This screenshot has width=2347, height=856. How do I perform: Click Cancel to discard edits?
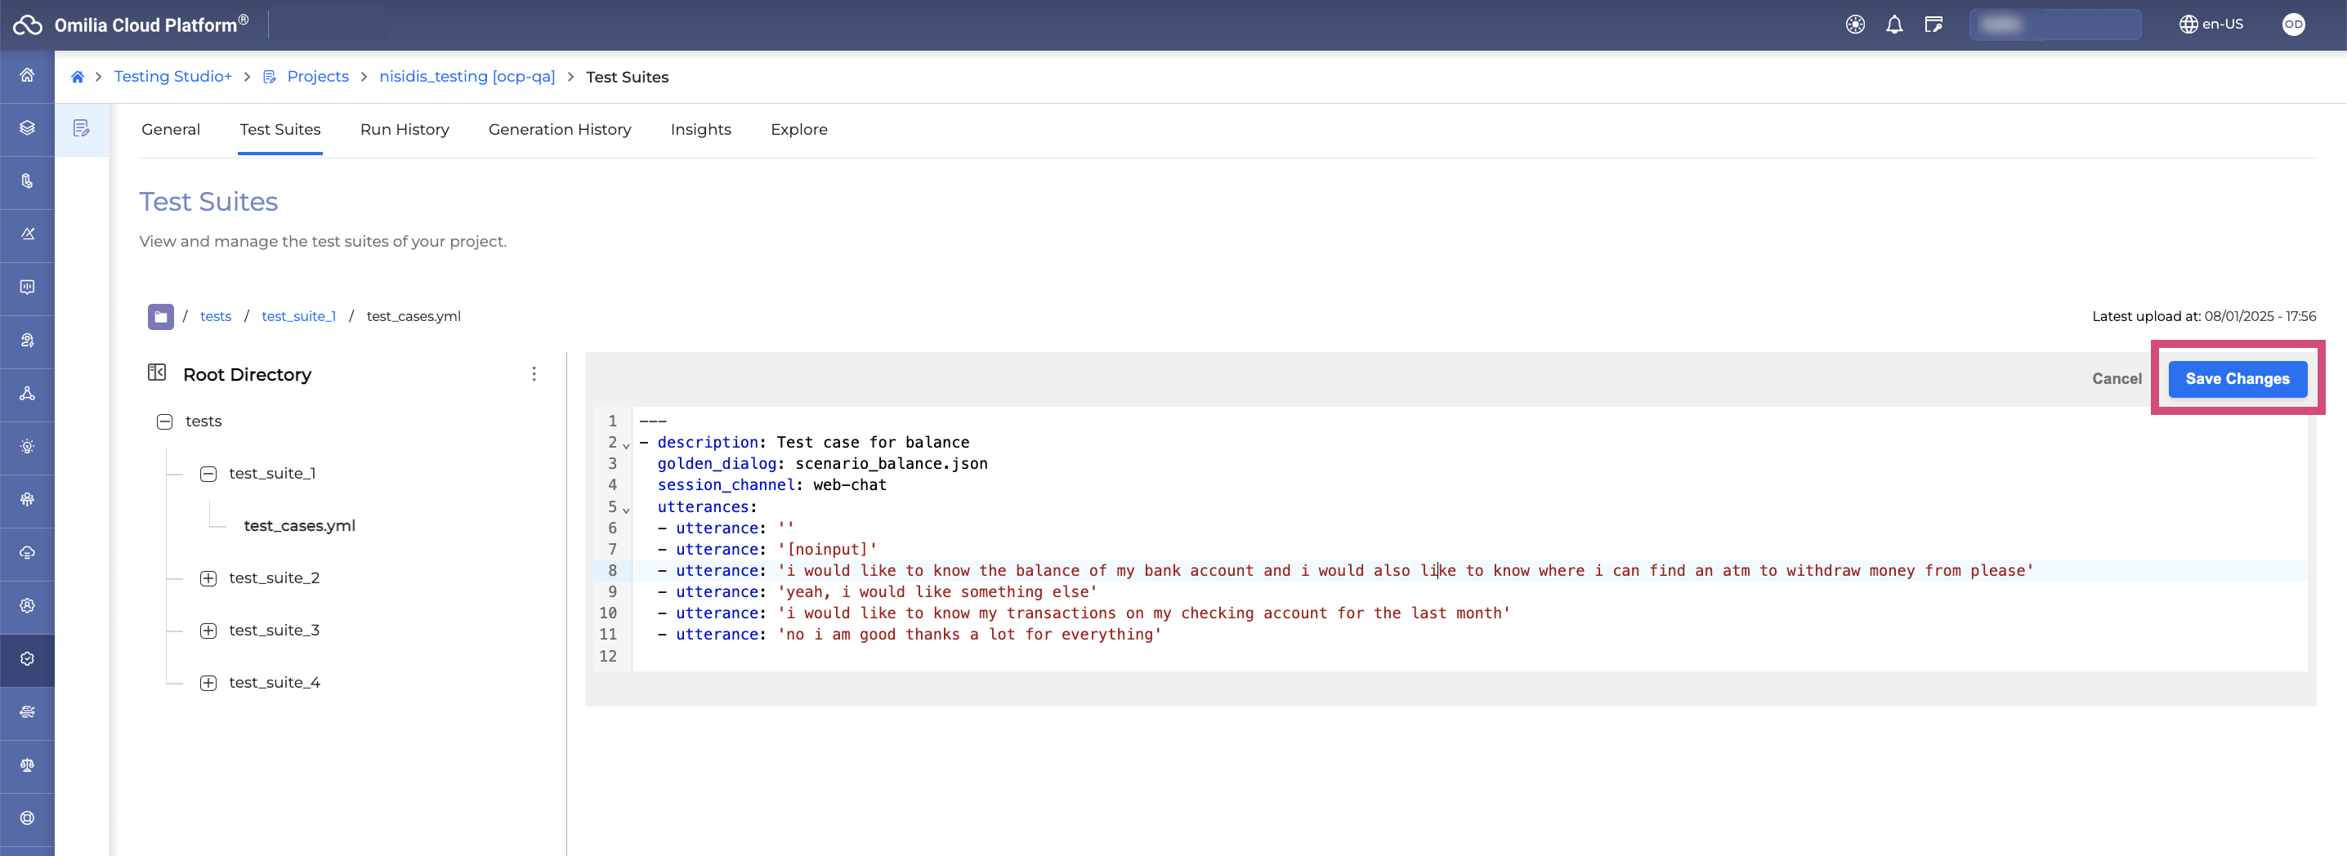(2116, 379)
